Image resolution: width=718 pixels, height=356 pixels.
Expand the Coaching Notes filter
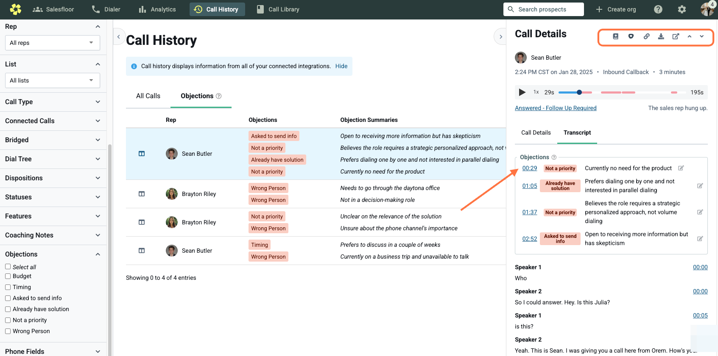(x=53, y=235)
